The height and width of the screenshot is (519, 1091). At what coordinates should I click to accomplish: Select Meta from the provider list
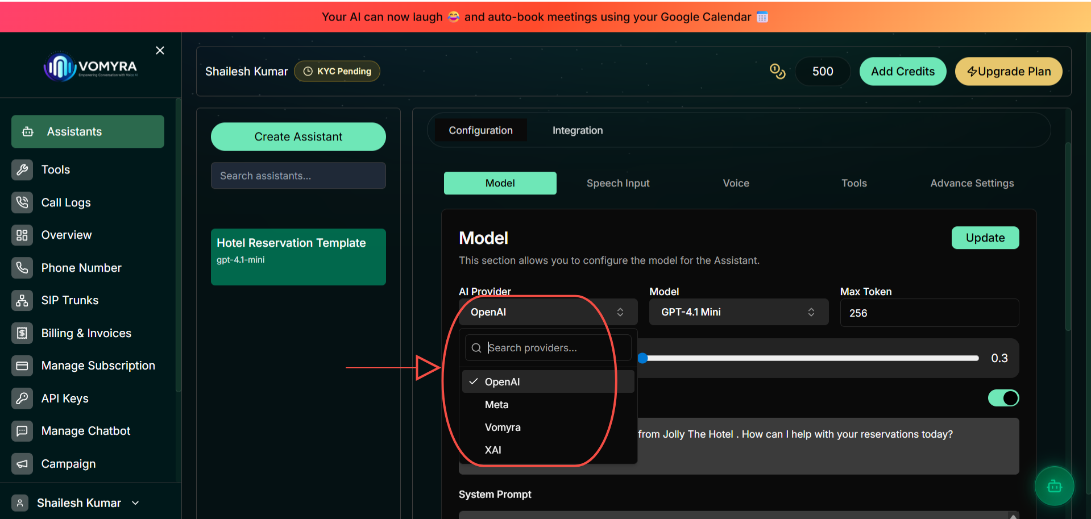pos(548,405)
